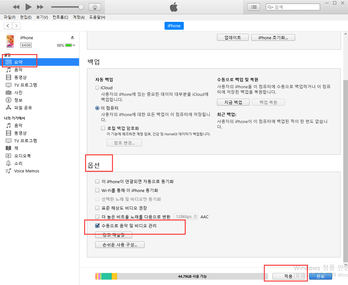Select Voice Memos in the sidebar
Screen dimensions: 348x285
pos(27,171)
